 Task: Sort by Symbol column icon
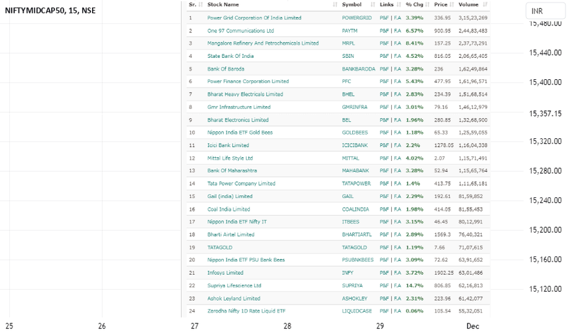click(x=373, y=5)
